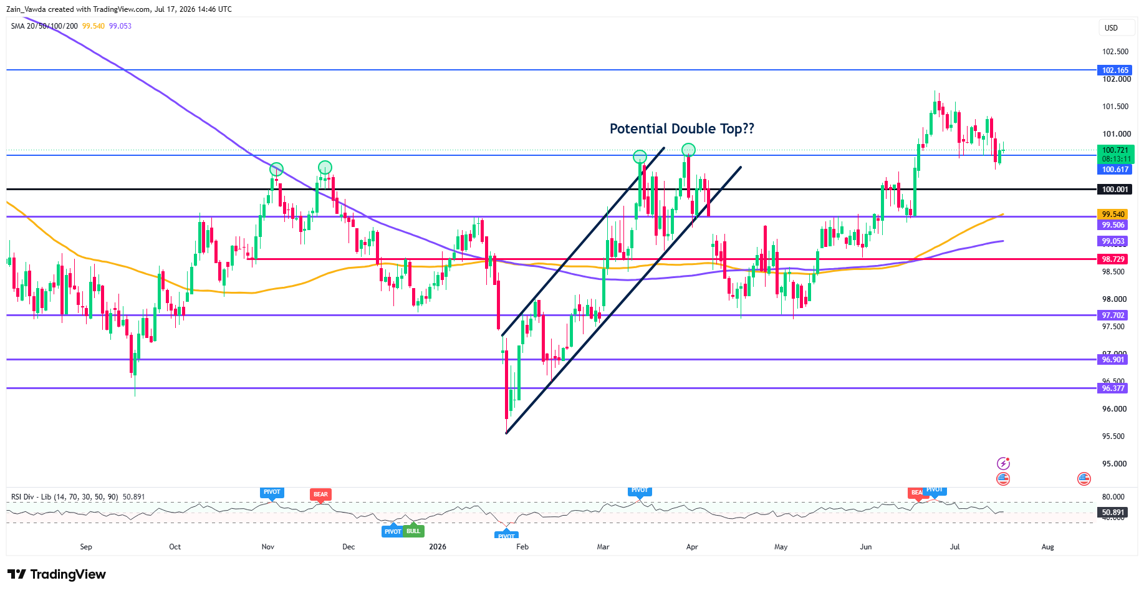The image size is (1144, 593).
Task: Click the US flag event icon above Aug
Action: tap(1084, 479)
